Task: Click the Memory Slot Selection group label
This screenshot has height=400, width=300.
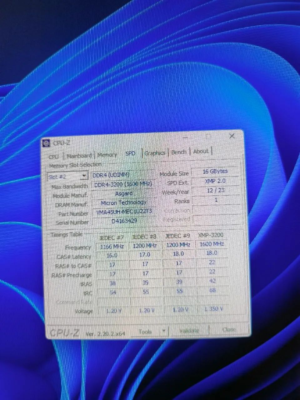Action: click(x=76, y=165)
